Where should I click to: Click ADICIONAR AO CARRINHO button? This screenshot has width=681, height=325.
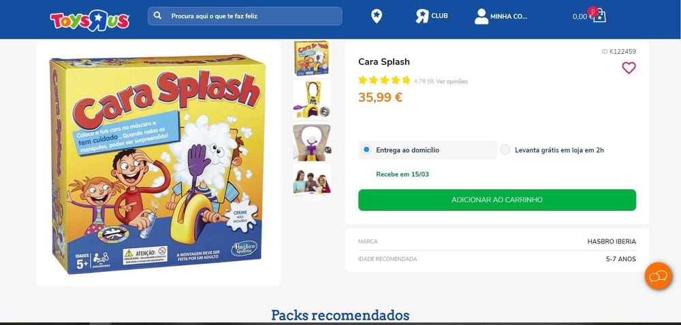point(497,200)
